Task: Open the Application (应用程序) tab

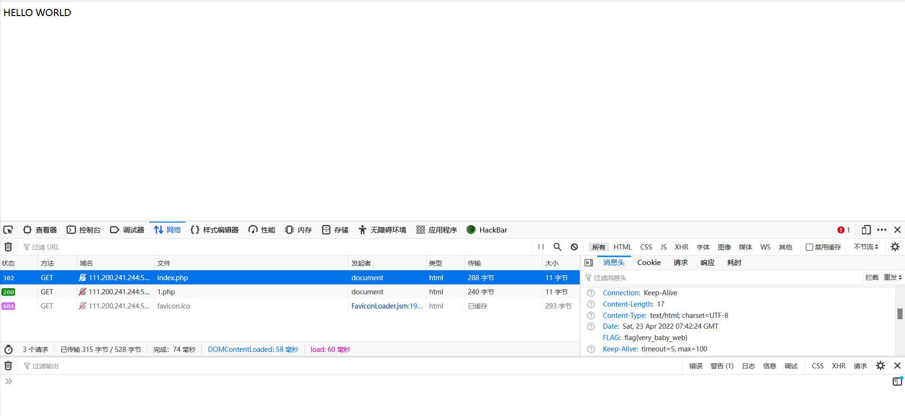Action: (x=437, y=230)
